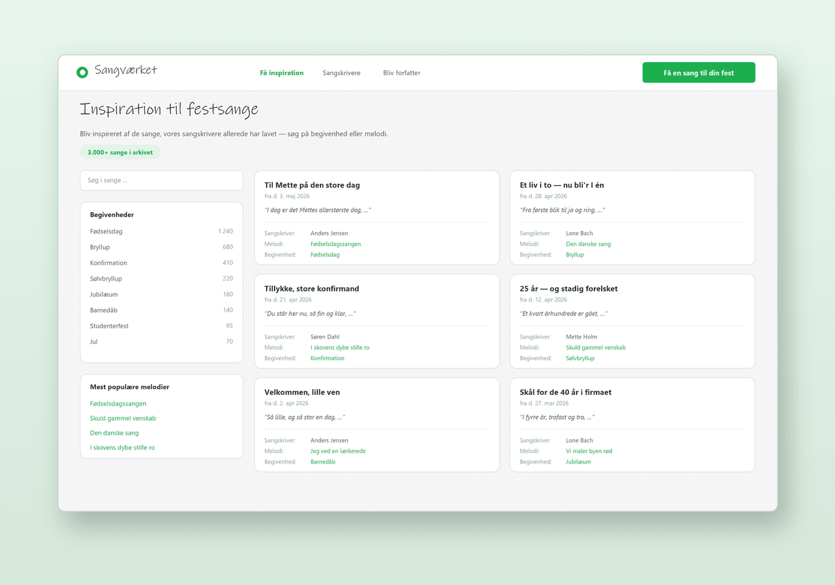835x585 pixels.
Task: Open the song Et liv i to — nu bli'r I én
Action: 562,185
